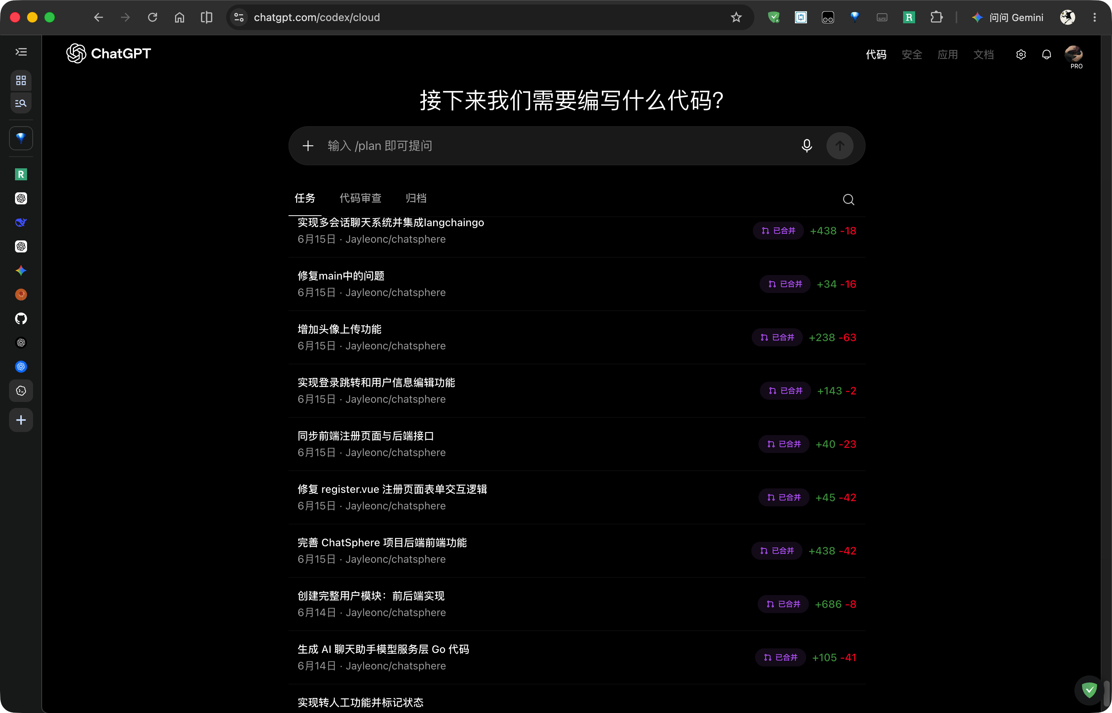Click the address bar URL chatgpt.com/codex/cloud
This screenshot has height=713, width=1112.
point(317,18)
